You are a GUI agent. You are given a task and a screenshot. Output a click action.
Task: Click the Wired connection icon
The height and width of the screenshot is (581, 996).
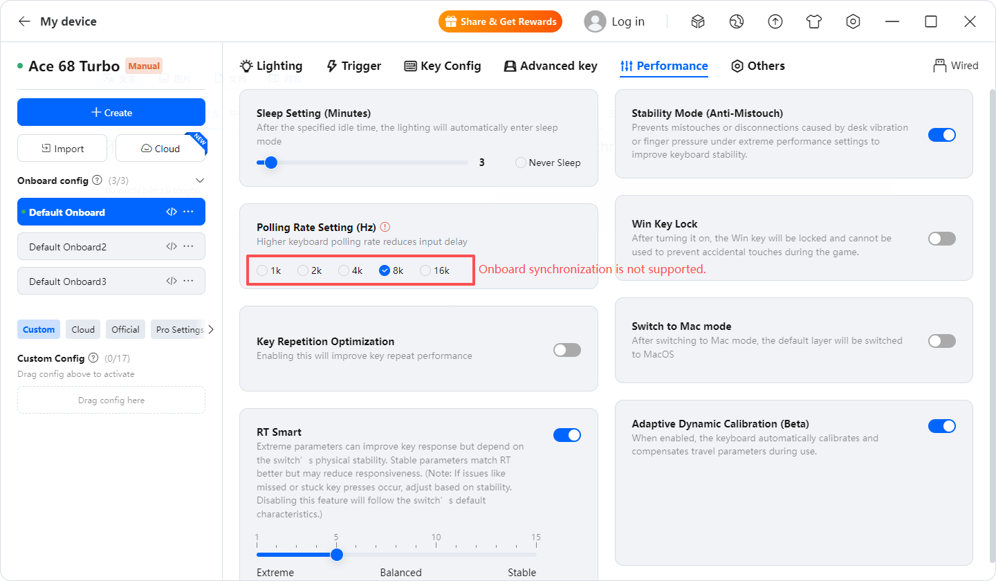(939, 66)
